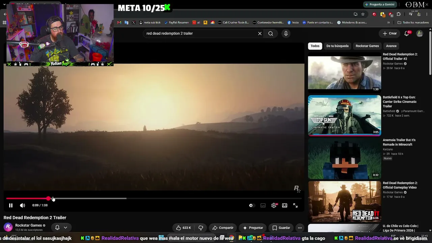Open the Battlefield 6 x Top Gun title link
Viewport: 432px width, 243px height.
(x=400, y=102)
